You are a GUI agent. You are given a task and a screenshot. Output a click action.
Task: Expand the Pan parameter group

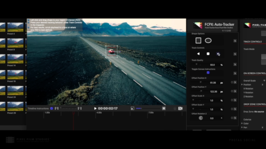pyautogui.click(x=242, y=127)
